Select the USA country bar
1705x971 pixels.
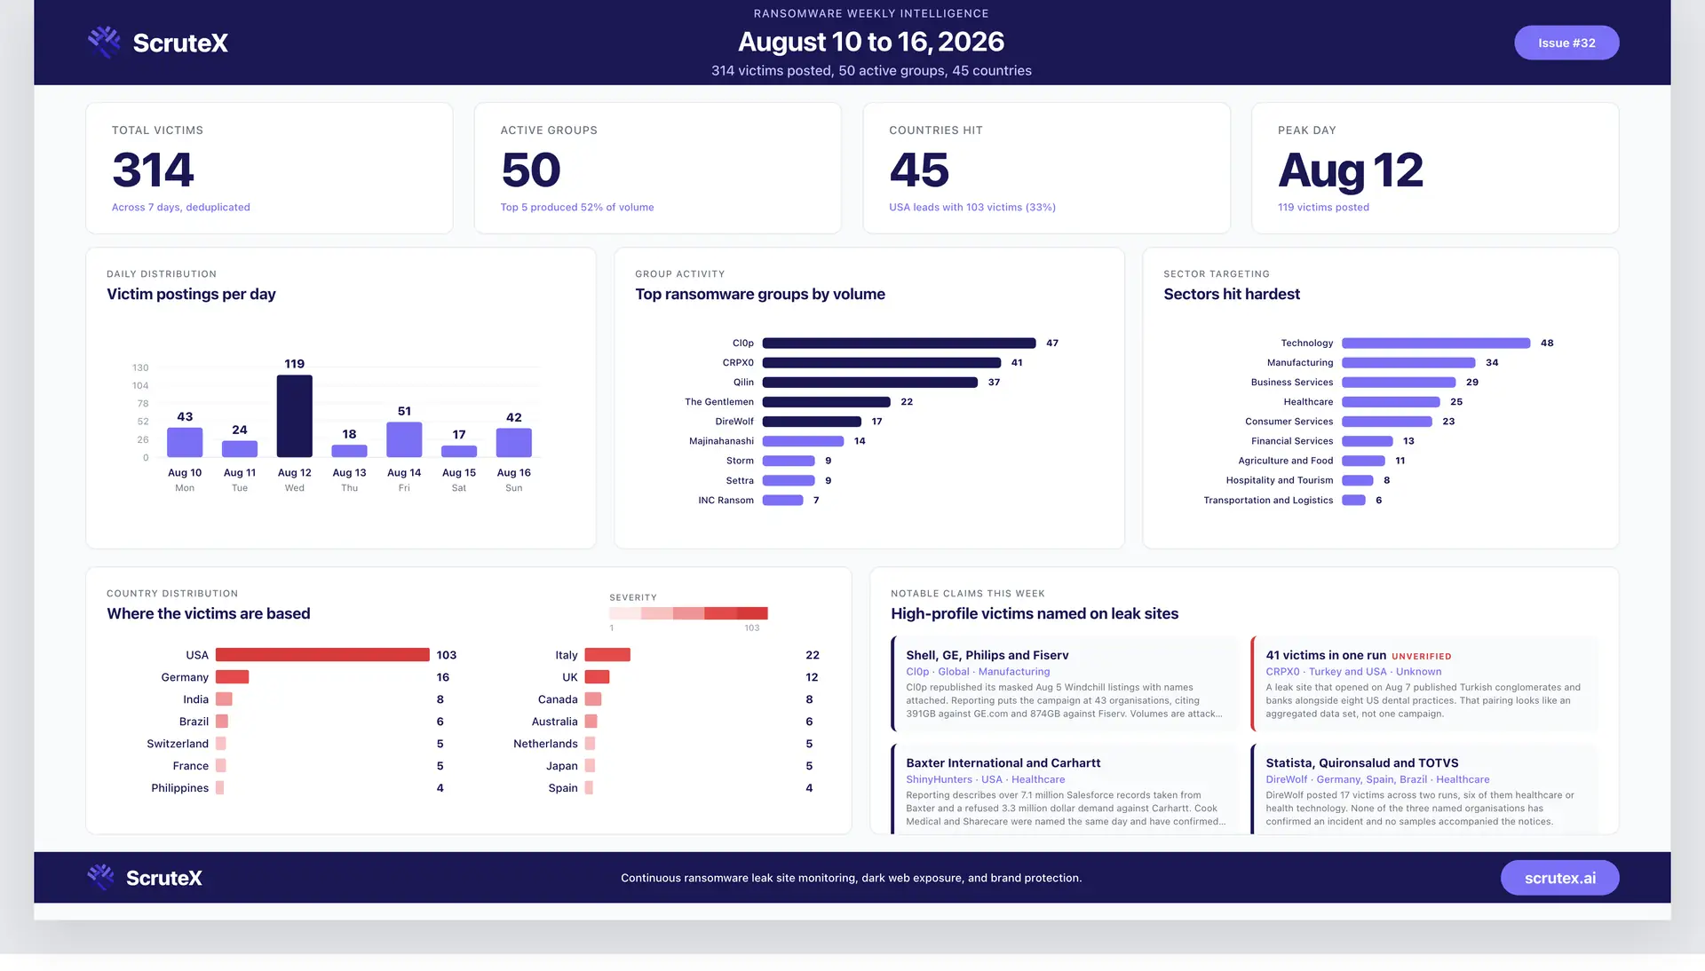coord(322,655)
